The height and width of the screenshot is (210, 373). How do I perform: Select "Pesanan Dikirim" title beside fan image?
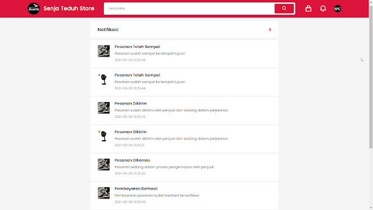tap(131, 132)
